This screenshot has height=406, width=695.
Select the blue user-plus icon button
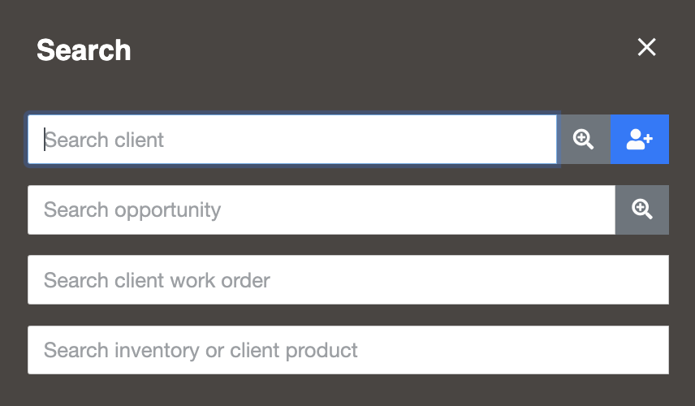pyautogui.click(x=640, y=139)
